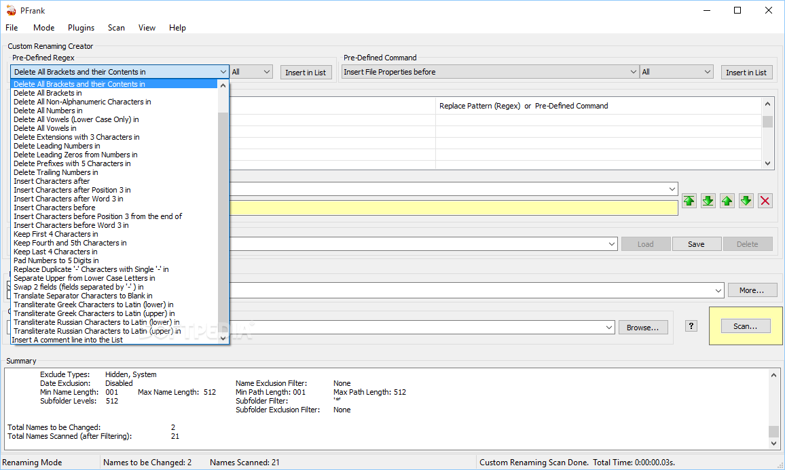Screen dimensions: 785x470
Task: Open the Mode menu
Action: pyautogui.click(x=44, y=28)
